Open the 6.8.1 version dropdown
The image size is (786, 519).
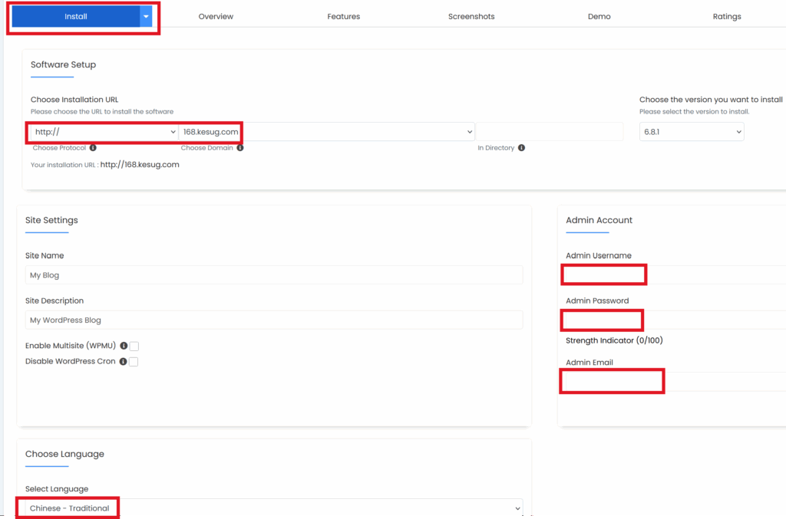coord(692,132)
